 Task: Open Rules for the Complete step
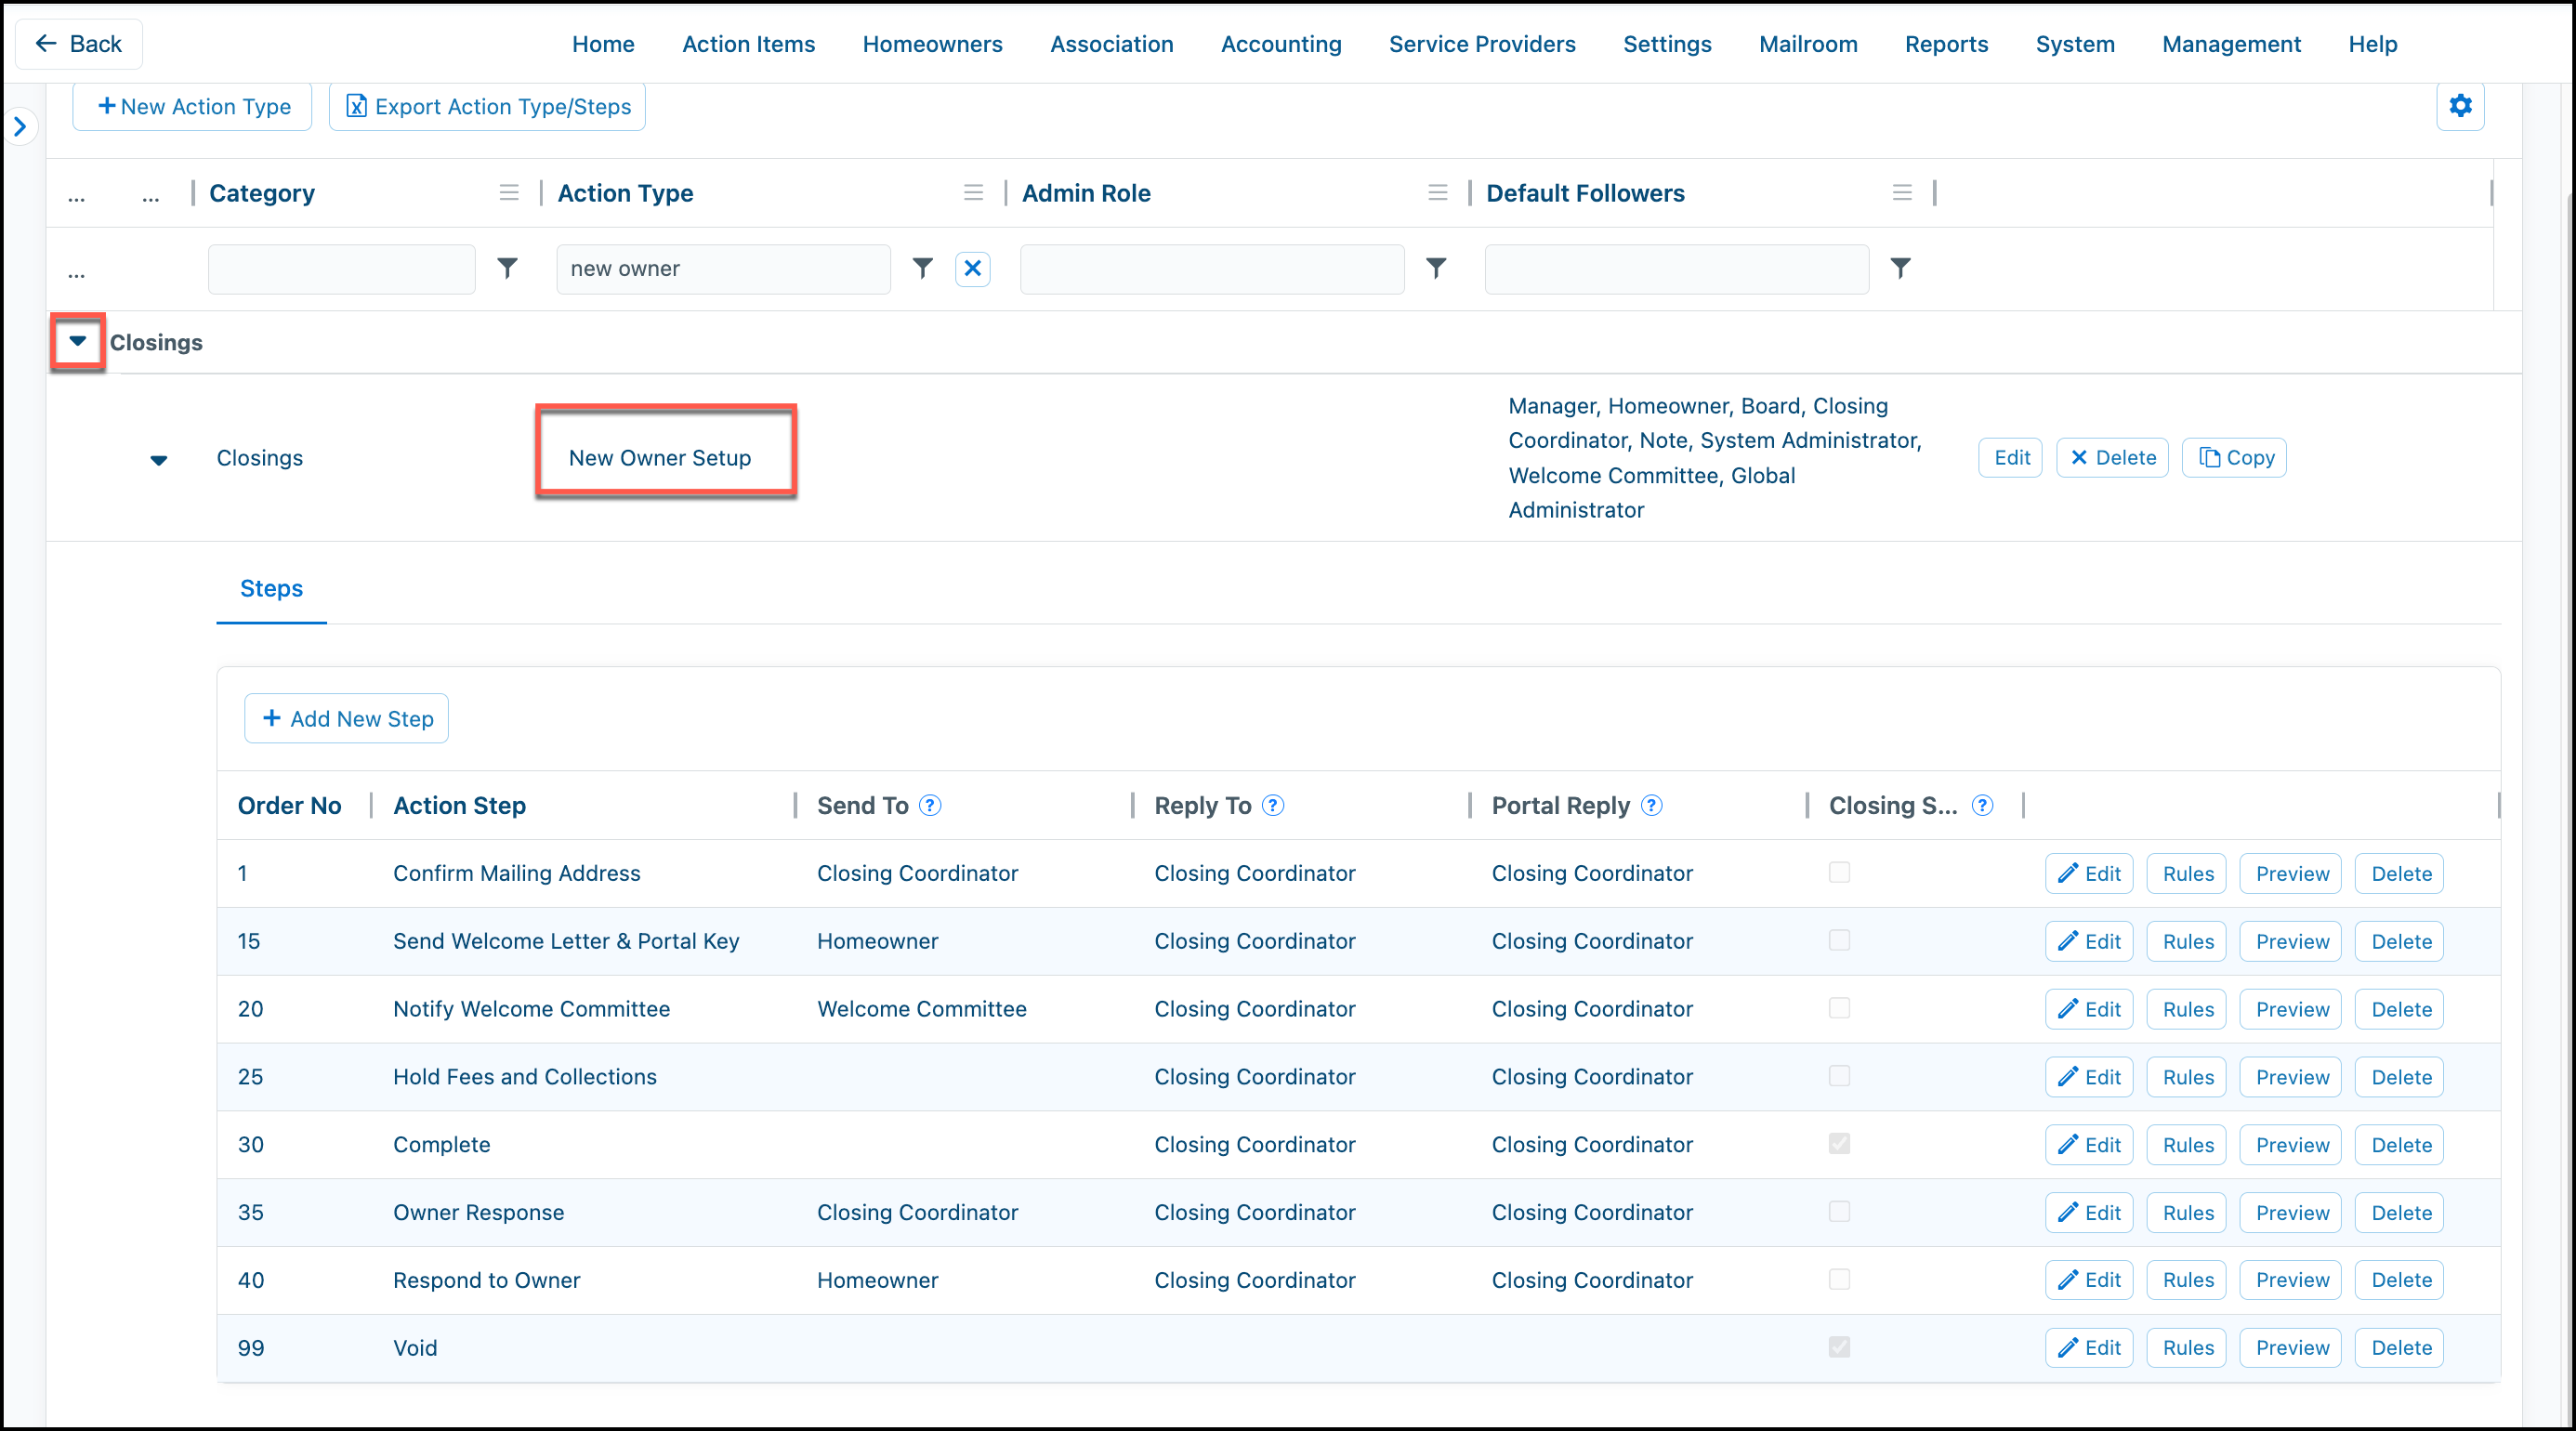(2187, 1146)
